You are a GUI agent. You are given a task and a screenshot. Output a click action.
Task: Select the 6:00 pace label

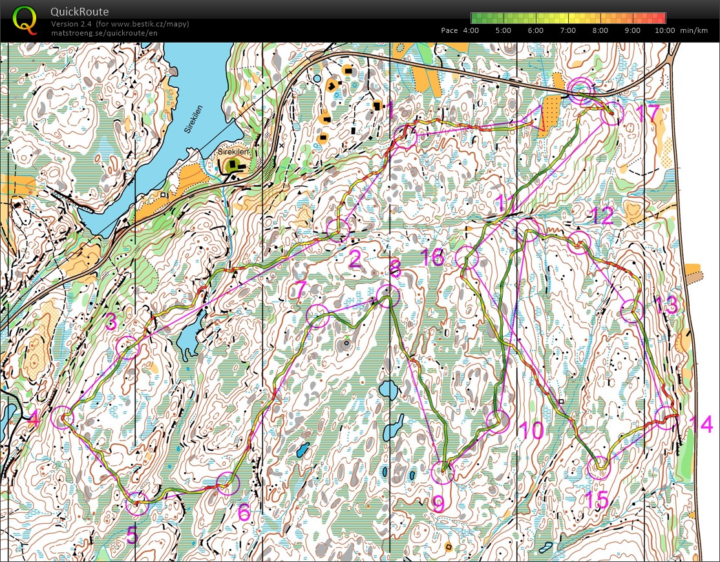coord(535,30)
